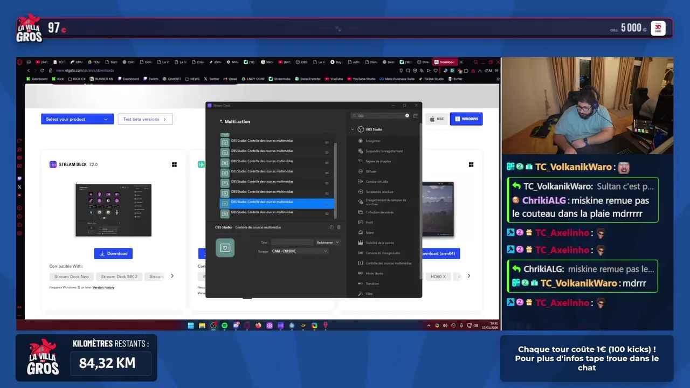Go back using the Multi-action arrow
Screen dimensions: 690x388
221,122
